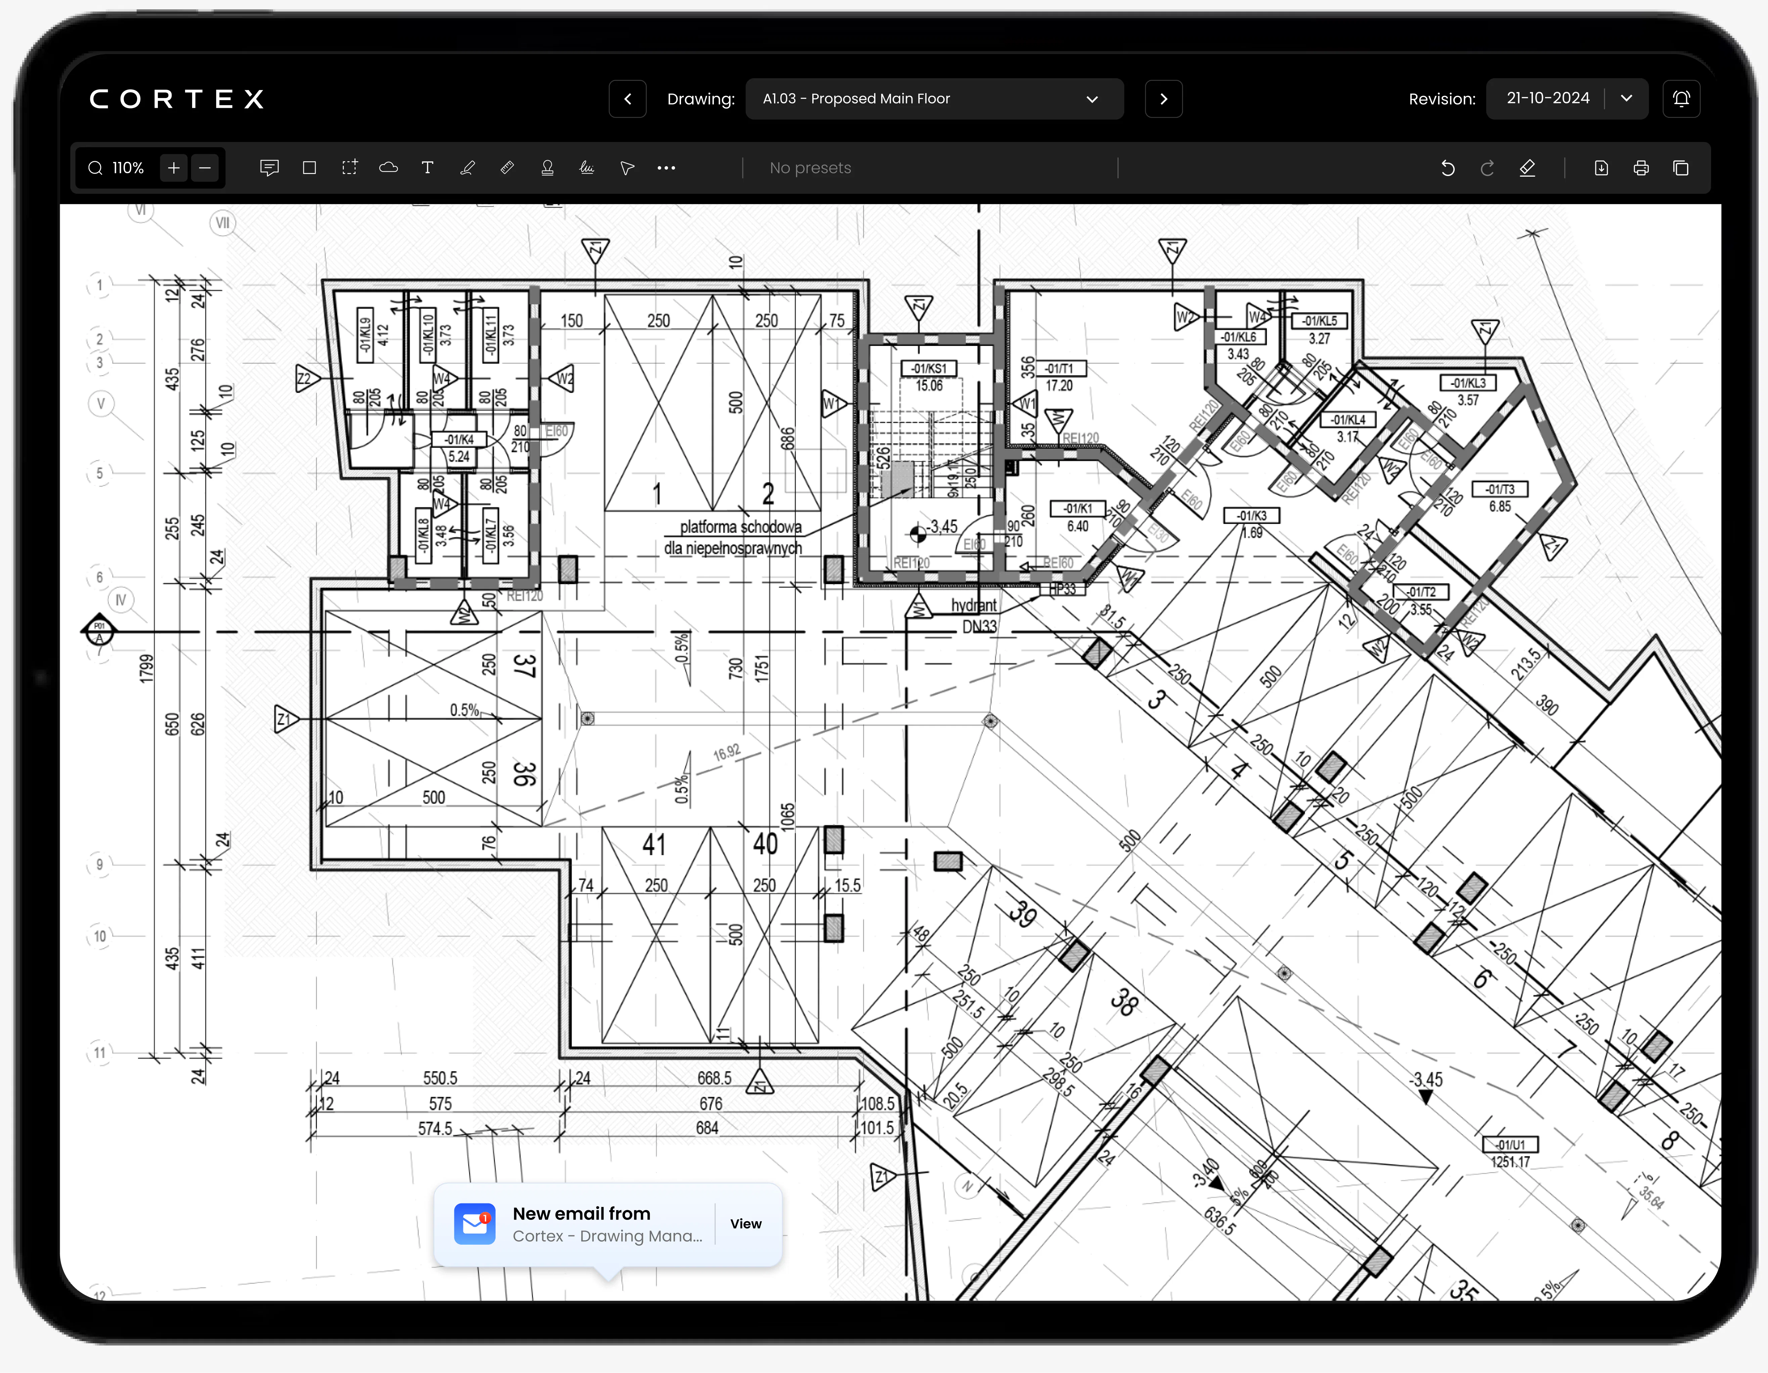Go to the previous drawing
Screen dimensions: 1768x1373
(x=627, y=99)
